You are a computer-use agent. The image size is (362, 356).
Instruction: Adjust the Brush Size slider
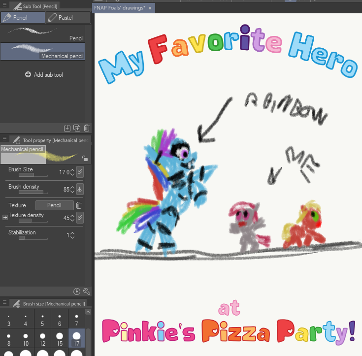33,175
